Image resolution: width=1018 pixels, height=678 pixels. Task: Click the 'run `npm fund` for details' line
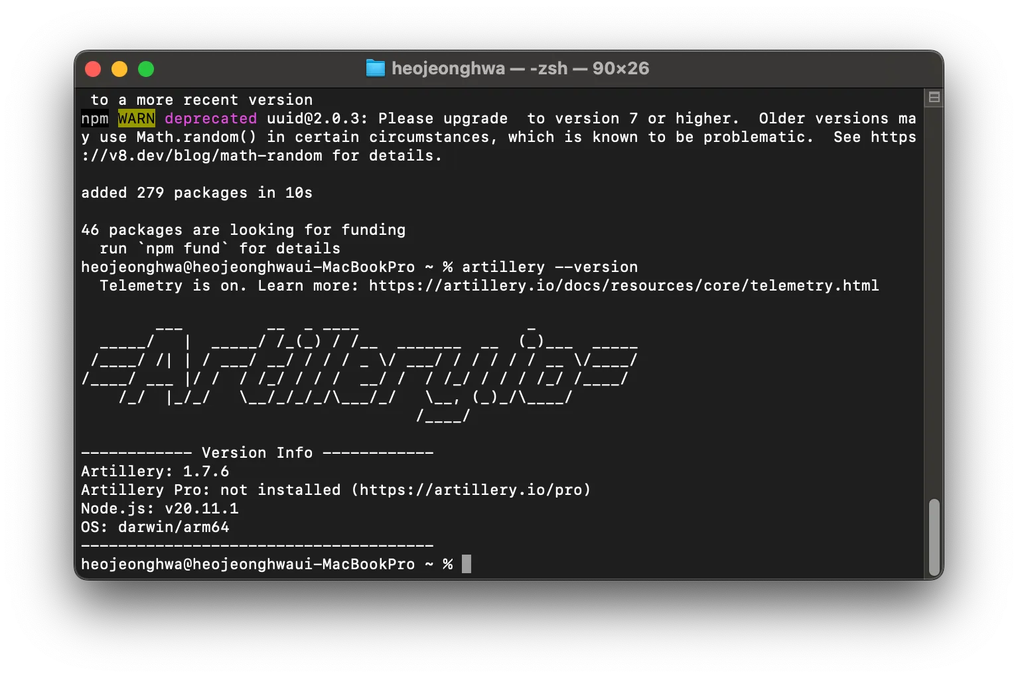(220, 249)
